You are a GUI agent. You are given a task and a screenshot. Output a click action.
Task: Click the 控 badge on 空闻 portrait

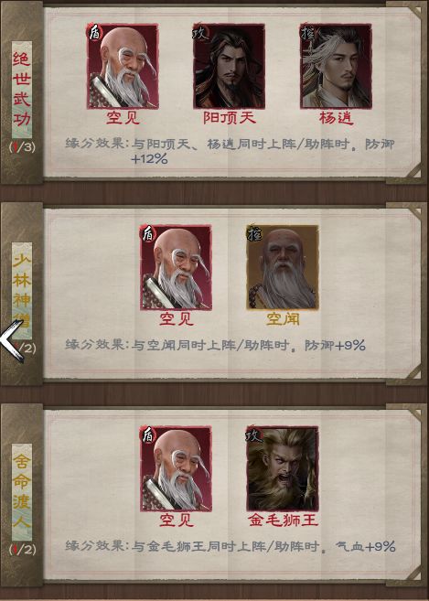pyautogui.click(x=254, y=233)
